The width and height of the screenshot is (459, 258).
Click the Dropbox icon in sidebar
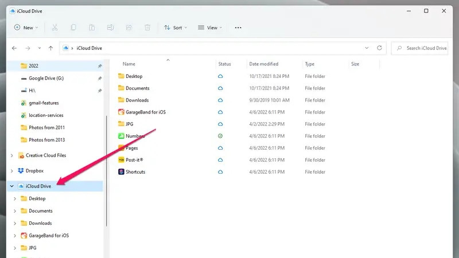tap(21, 170)
